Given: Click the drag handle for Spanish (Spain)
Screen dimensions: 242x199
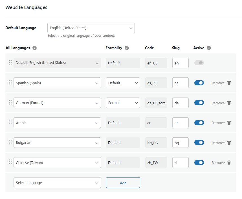Looking at the screenshot, I should pos(10,82).
